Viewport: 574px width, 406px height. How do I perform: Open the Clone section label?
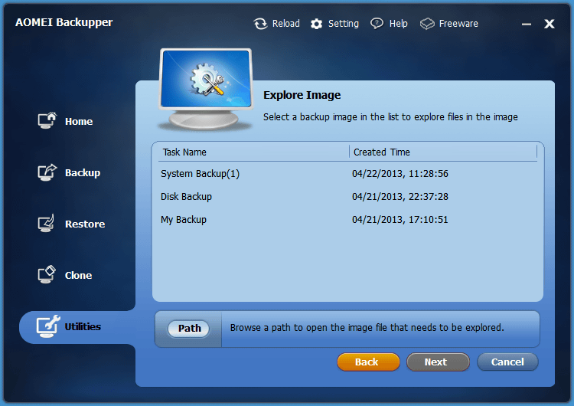(x=78, y=275)
